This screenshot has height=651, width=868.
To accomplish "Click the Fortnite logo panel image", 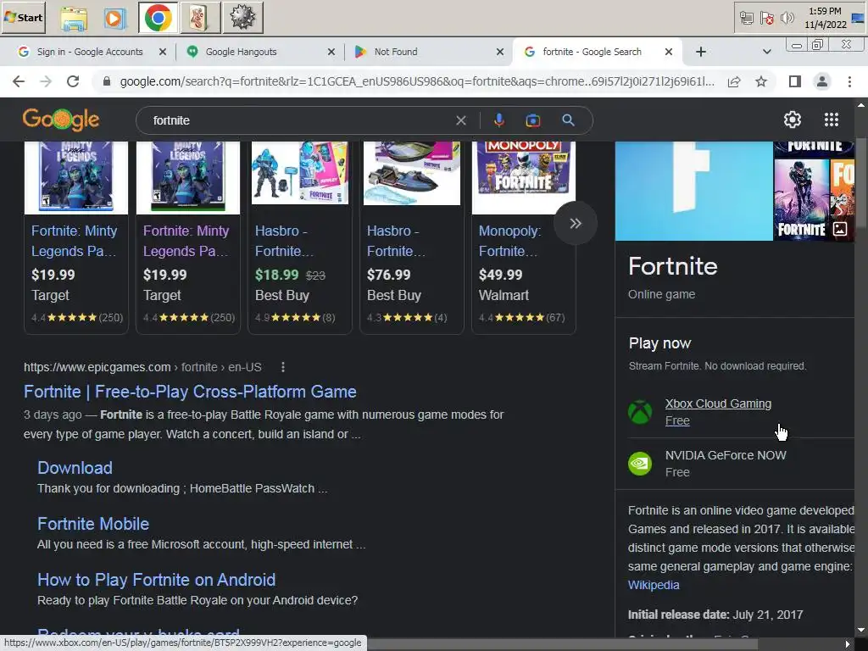I will [693, 191].
